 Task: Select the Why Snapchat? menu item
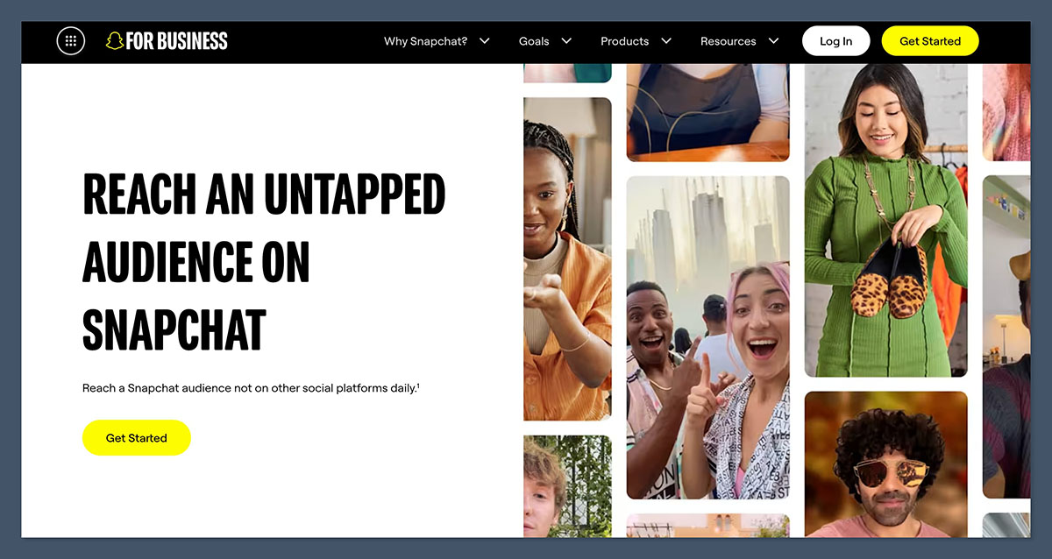pos(426,40)
